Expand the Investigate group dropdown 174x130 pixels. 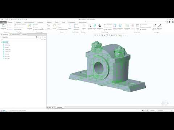tap(157, 32)
